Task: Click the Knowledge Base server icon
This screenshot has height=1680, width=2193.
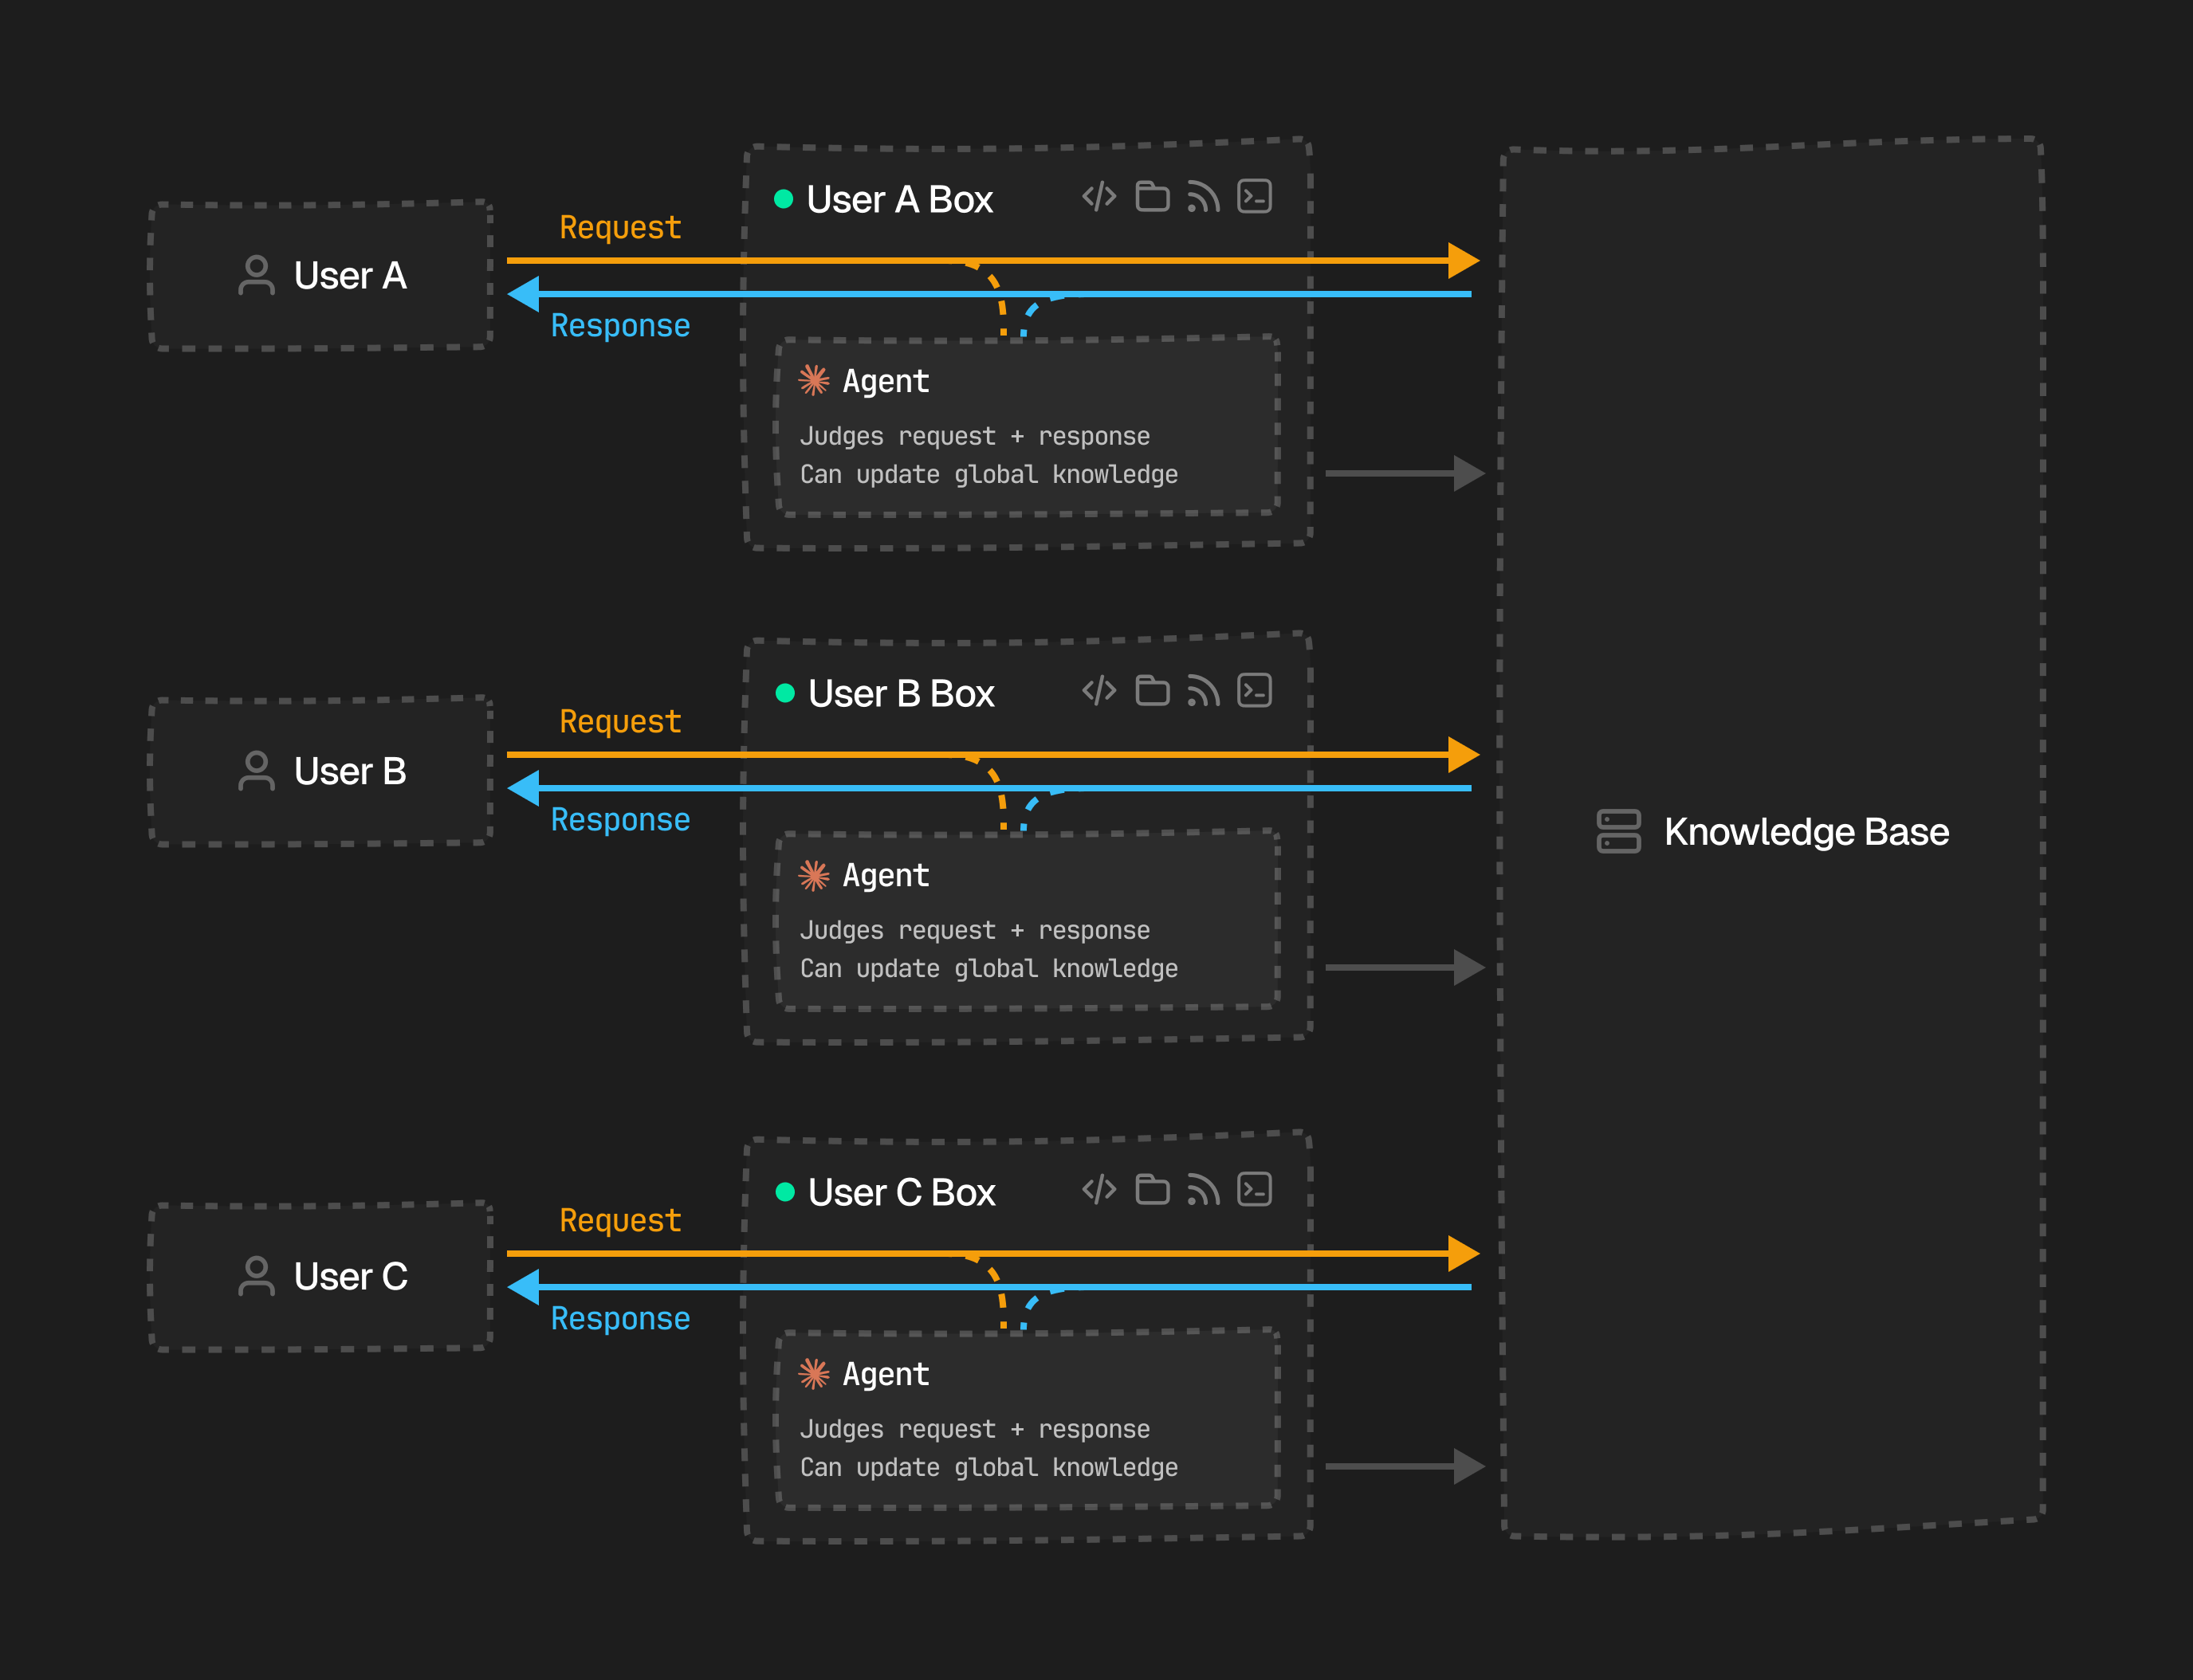Action: click(1618, 831)
